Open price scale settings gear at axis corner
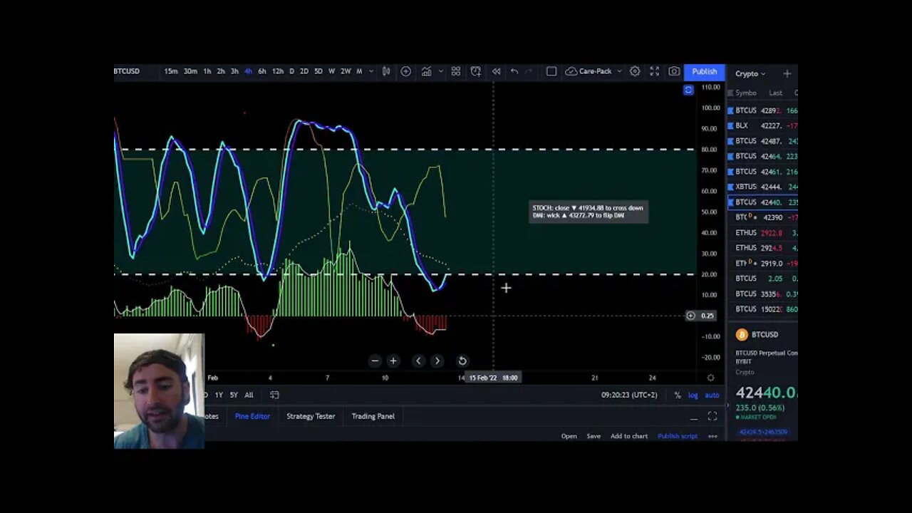 point(710,378)
